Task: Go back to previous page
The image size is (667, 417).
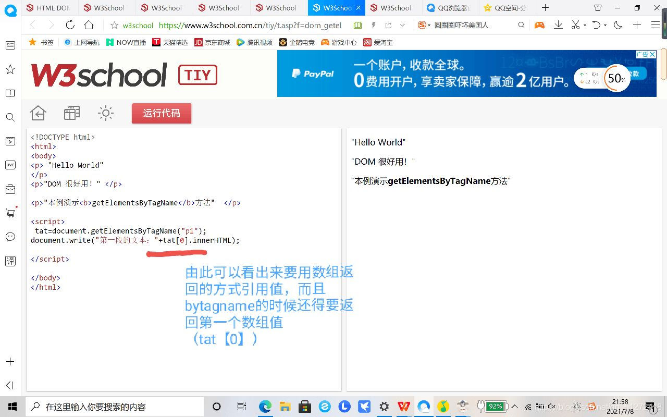Action: (x=33, y=25)
